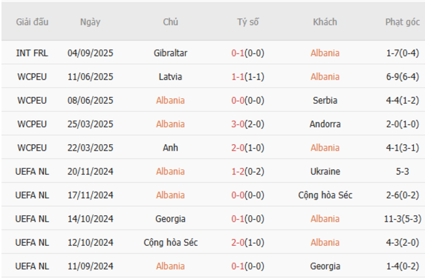
Task: Click the Phạt góc column header
Action: (x=402, y=22)
